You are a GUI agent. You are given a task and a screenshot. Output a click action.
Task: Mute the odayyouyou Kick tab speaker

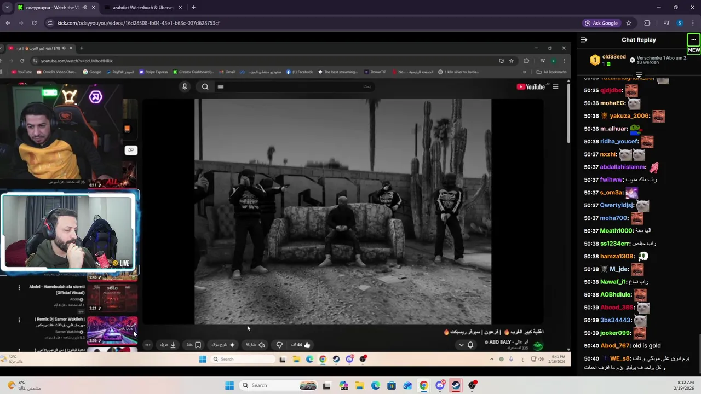coord(84,8)
